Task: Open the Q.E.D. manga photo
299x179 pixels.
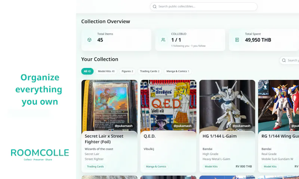Action: pos(169,105)
